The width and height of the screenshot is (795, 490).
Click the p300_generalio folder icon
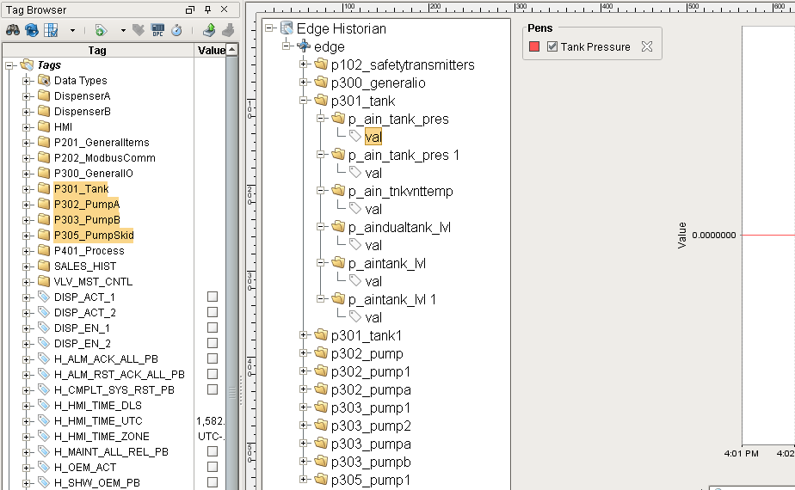tap(320, 82)
